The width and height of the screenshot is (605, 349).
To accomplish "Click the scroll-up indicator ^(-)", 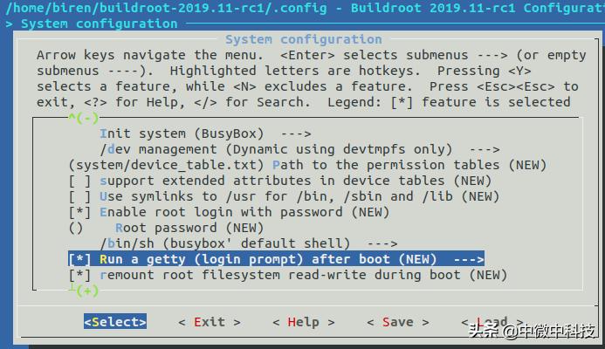I will pyautogui.click(x=83, y=118).
